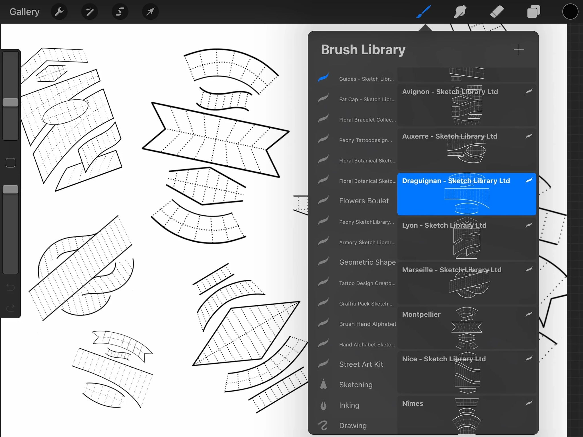Screen dimensions: 583x437
Task: Open Graffiti Pack Sketch... brush set
Action: tap(356, 304)
